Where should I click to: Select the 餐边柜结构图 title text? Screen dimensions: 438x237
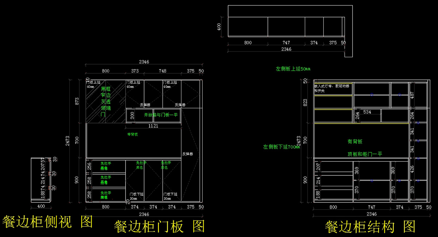click(370, 227)
